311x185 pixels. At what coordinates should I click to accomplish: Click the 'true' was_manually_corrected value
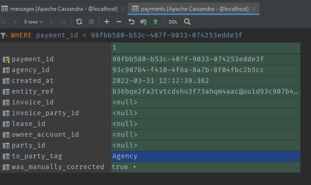click(206, 167)
